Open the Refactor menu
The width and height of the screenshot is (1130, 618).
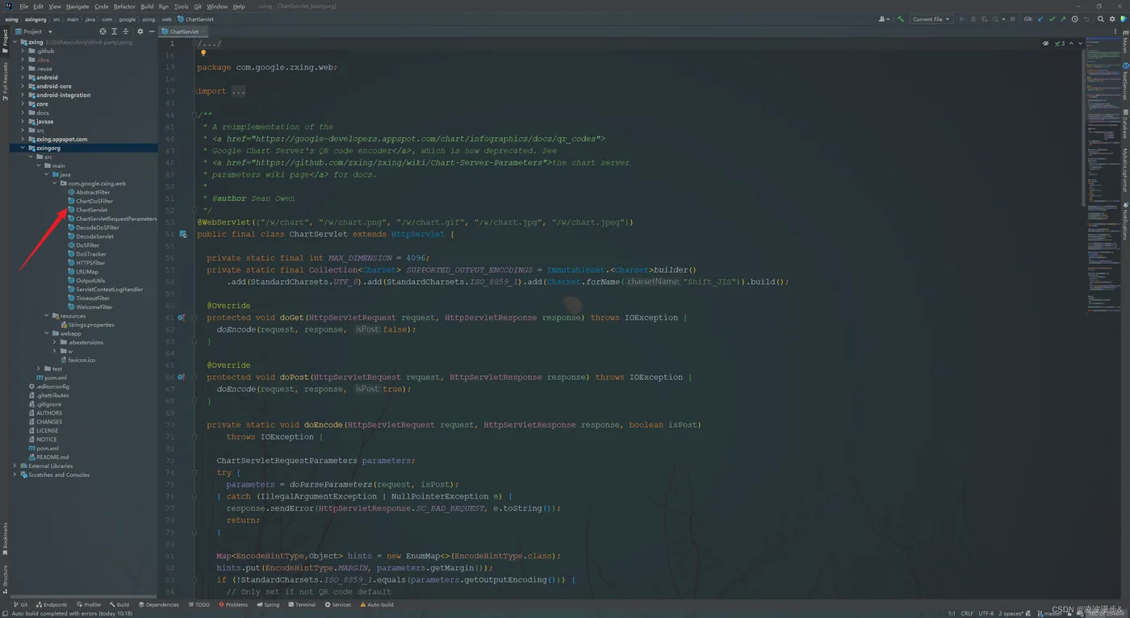(x=124, y=6)
